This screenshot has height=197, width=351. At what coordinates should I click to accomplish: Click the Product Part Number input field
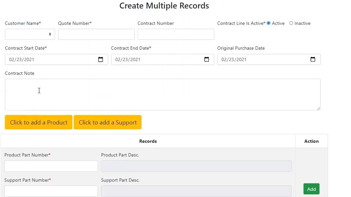[51, 166]
